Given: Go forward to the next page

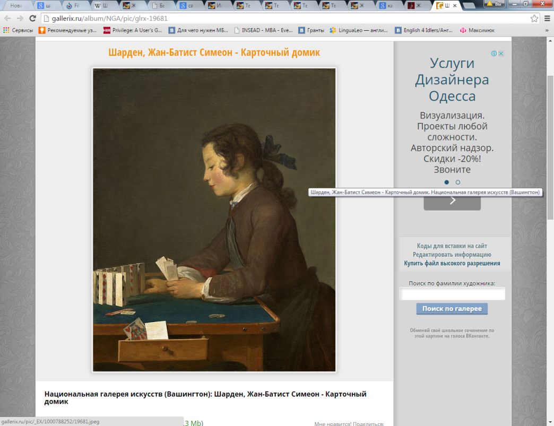Looking at the screenshot, I should 20,19.
